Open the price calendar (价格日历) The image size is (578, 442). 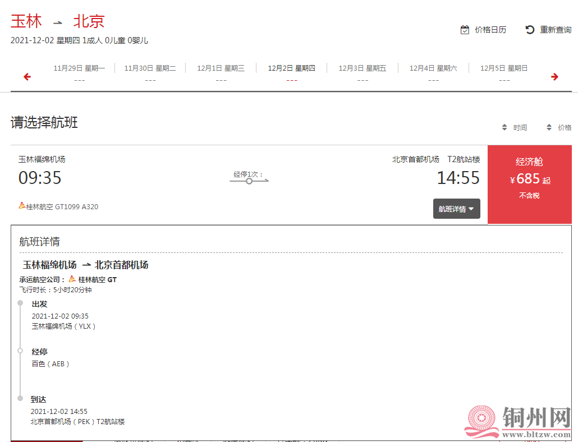[483, 30]
